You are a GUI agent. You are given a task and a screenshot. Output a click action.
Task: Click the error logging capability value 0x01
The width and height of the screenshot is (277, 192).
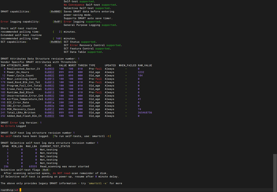[x=57, y=21]
